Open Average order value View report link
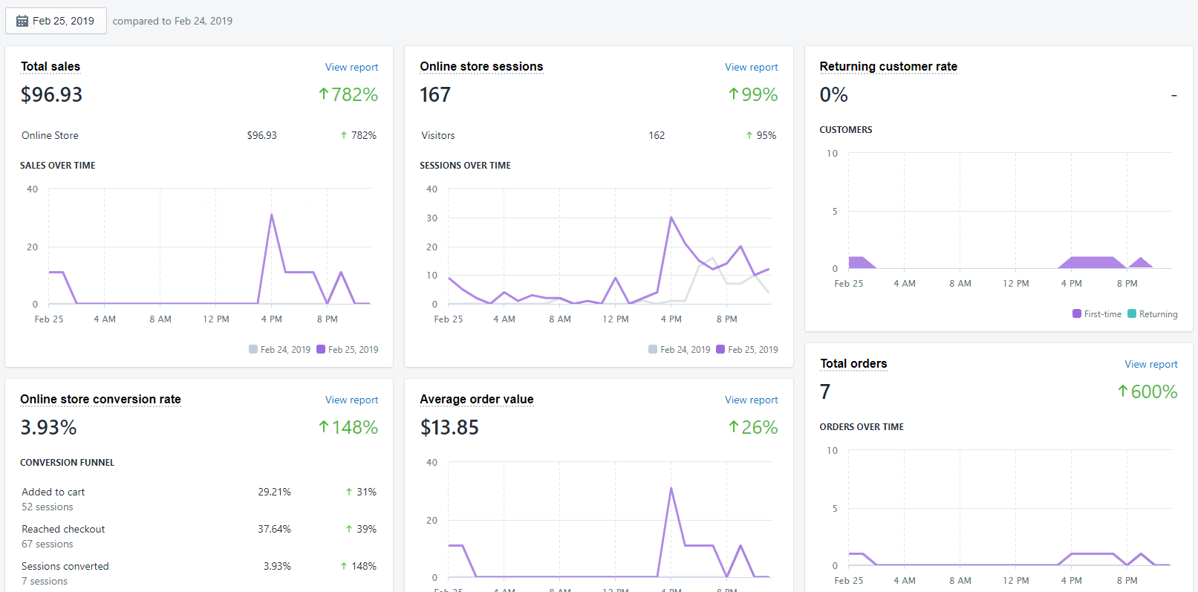 [x=751, y=400]
